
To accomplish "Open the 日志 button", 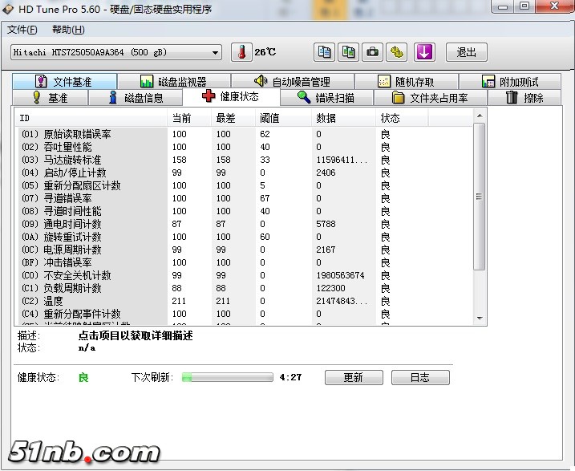I will [419, 377].
